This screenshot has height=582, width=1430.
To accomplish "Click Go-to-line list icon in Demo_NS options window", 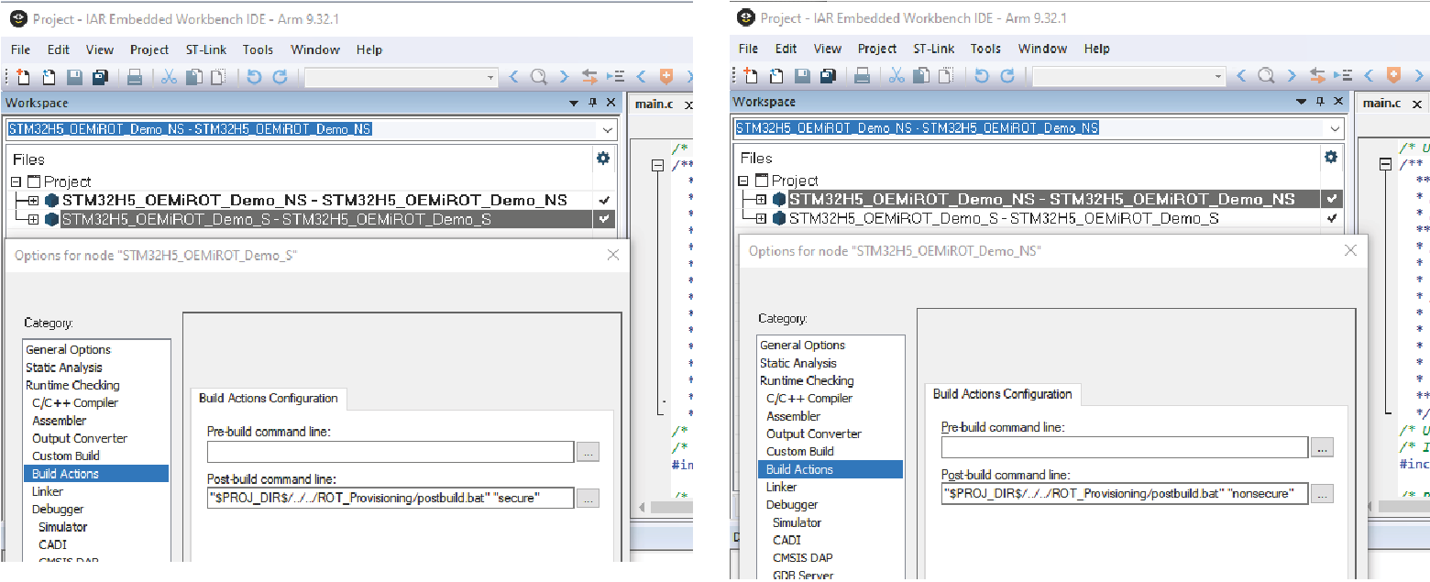I will [1343, 76].
